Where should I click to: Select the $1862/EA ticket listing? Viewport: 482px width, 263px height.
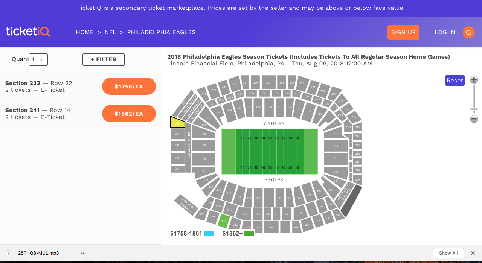[129, 114]
